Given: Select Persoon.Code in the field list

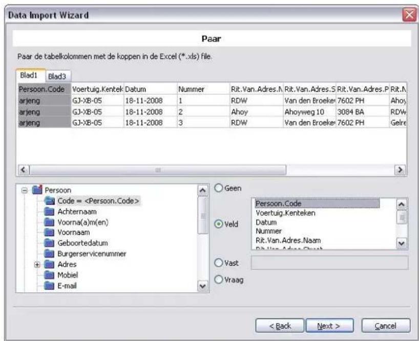Looking at the screenshot, I should [317, 204].
